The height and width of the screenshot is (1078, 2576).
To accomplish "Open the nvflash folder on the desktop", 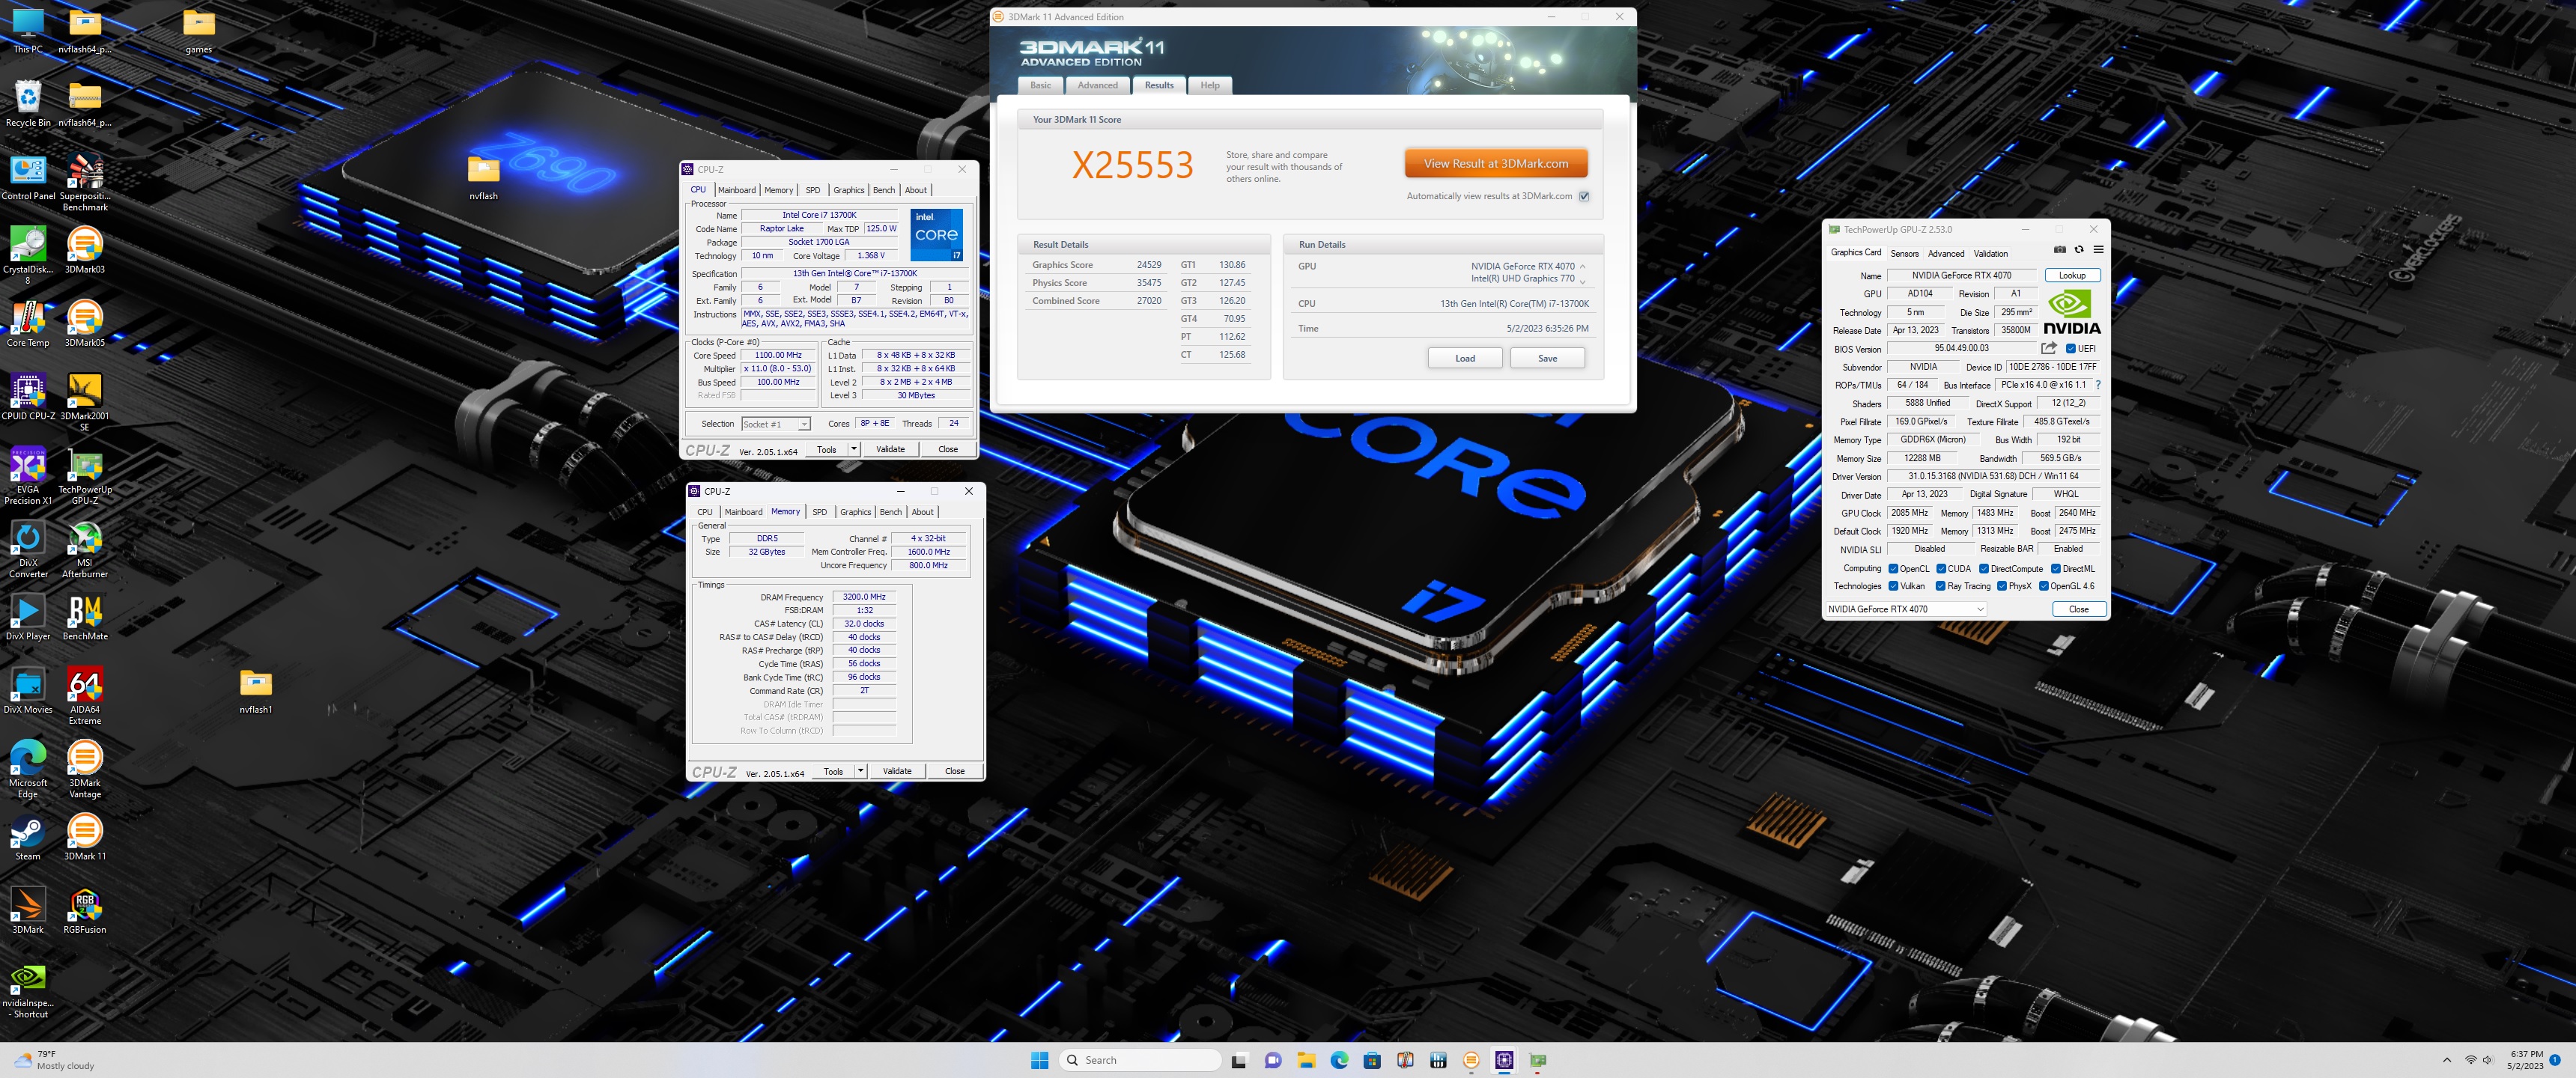I will pos(483,177).
